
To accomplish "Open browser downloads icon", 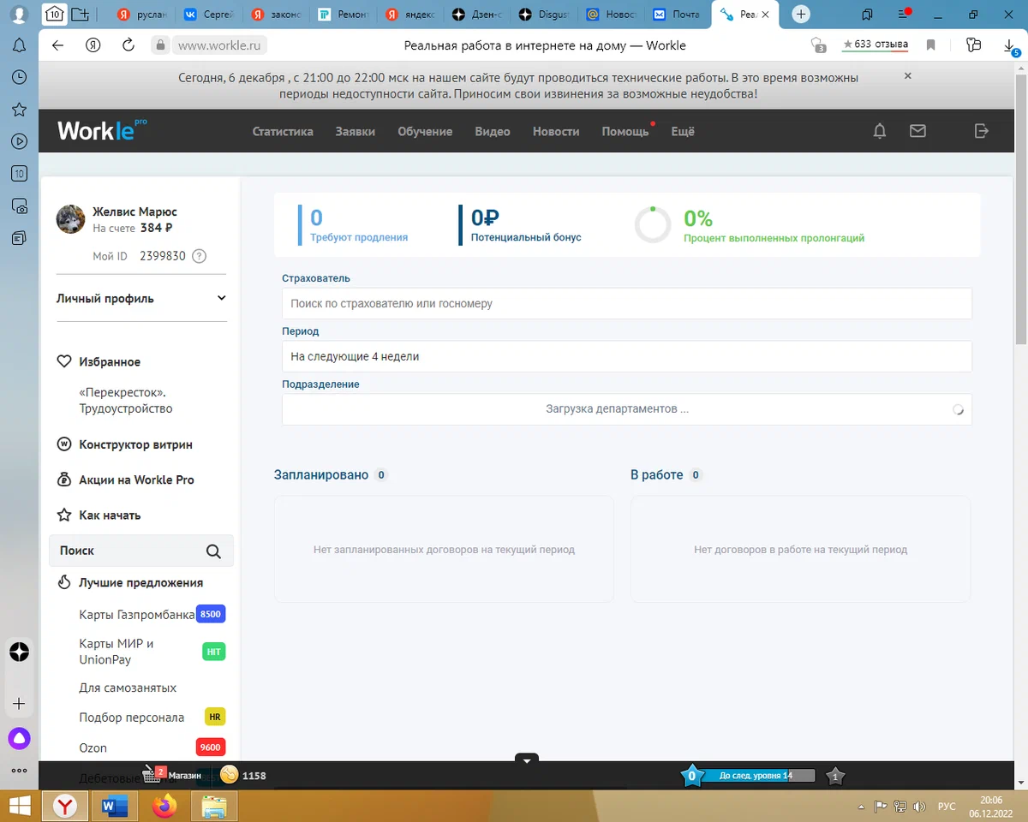I will pos(1011,46).
